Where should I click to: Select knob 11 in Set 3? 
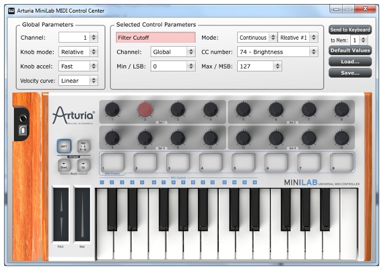[x=178, y=138]
